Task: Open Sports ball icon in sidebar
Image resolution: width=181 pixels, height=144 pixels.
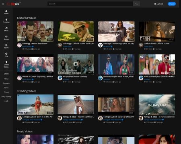Action: [6, 46]
